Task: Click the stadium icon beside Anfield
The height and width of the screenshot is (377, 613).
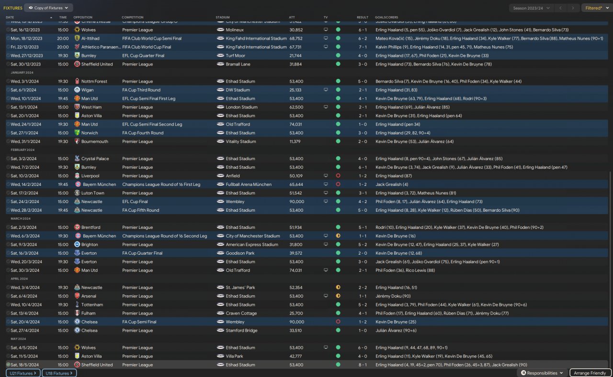Action: [x=220, y=176]
